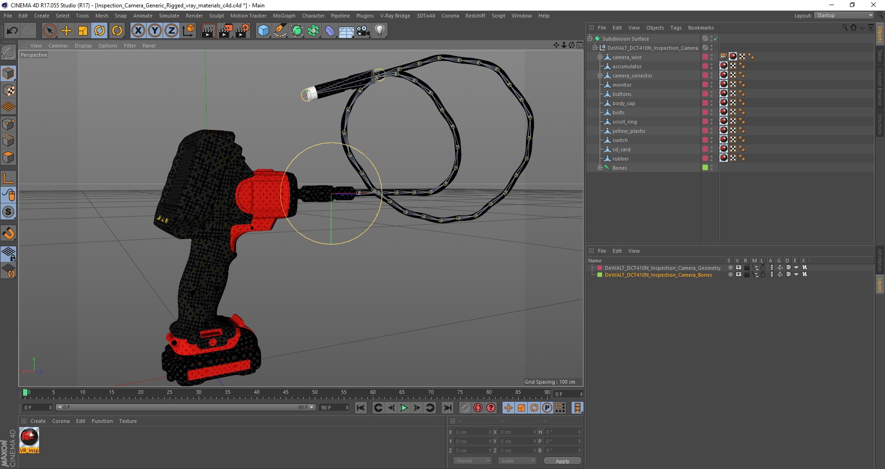
Task: Switch to Texture mode in the left palette
Action: pos(8,90)
